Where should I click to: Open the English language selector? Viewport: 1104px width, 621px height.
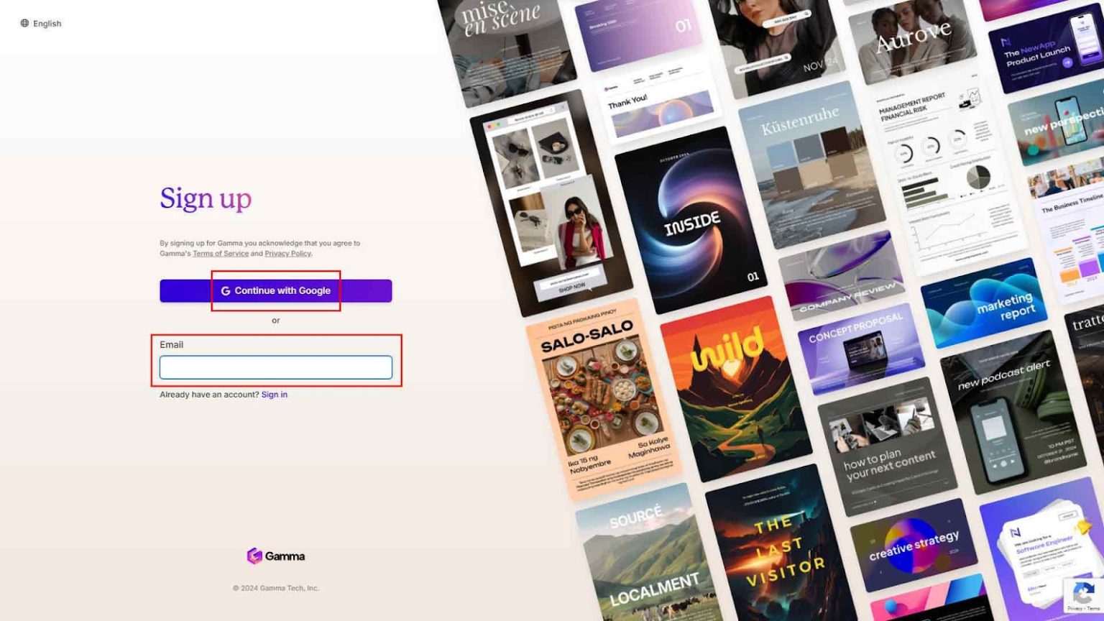point(41,24)
